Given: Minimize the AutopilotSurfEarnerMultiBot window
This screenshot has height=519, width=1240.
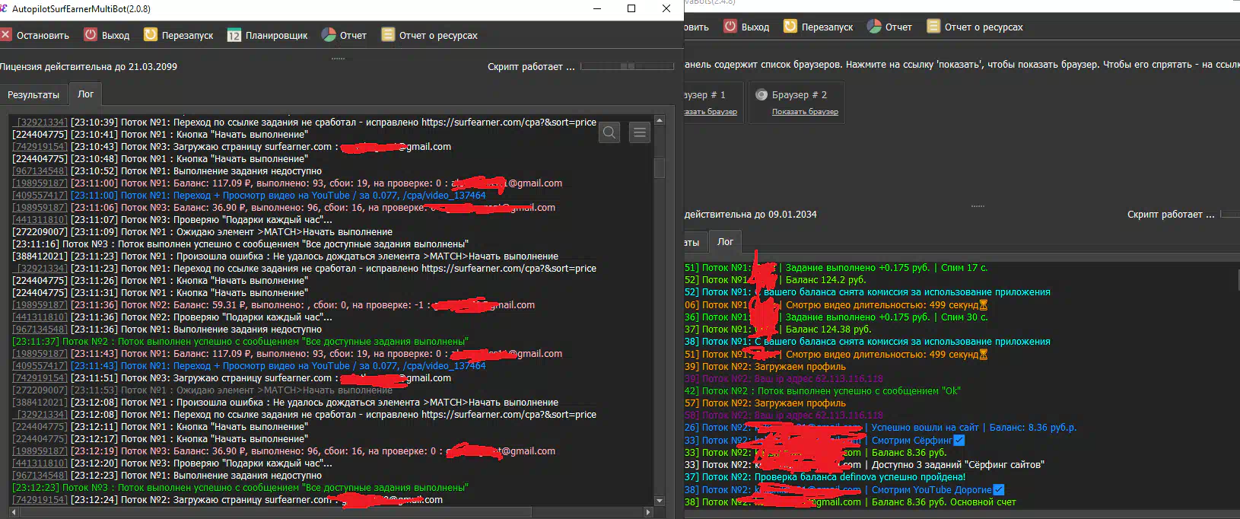Looking at the screenshot, I should click(x=596, y=8).
